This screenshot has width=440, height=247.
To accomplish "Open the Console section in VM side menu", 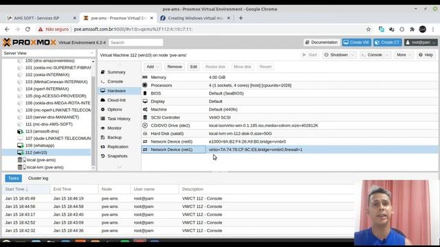I will 115,82.
